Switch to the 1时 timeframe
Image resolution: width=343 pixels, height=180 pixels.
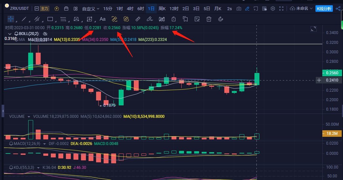[119, 9]
